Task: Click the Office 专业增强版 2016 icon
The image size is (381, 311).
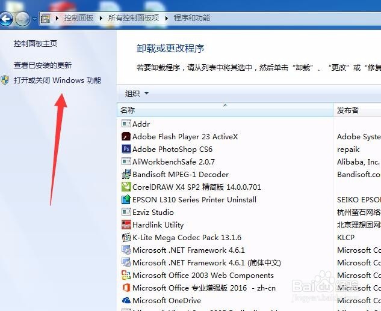Action: pos(126,288)
